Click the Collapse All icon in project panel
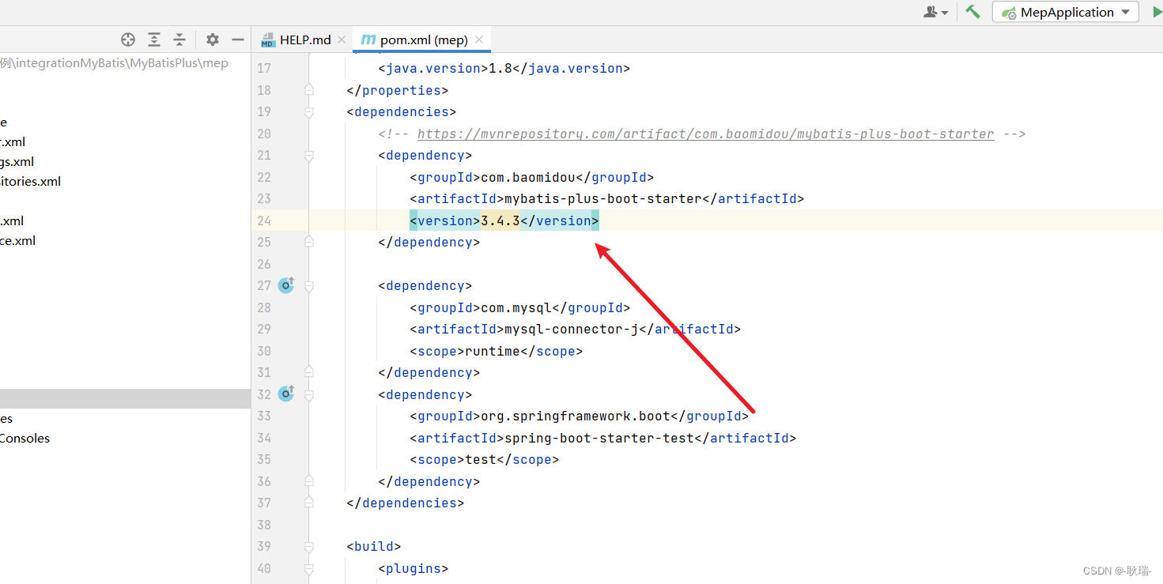The image size is (1163, 584). (x=179, y=40)
